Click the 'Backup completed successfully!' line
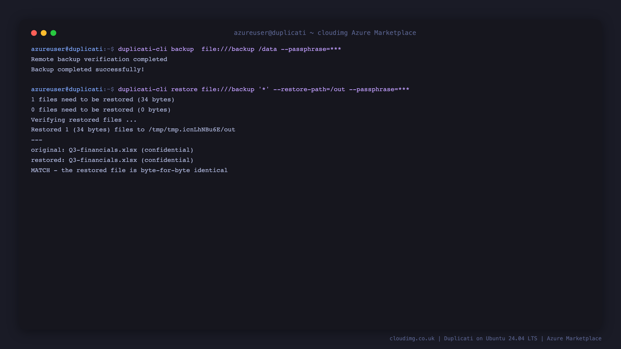The height and width of the screenshot is (349, 621). point(88,69)
